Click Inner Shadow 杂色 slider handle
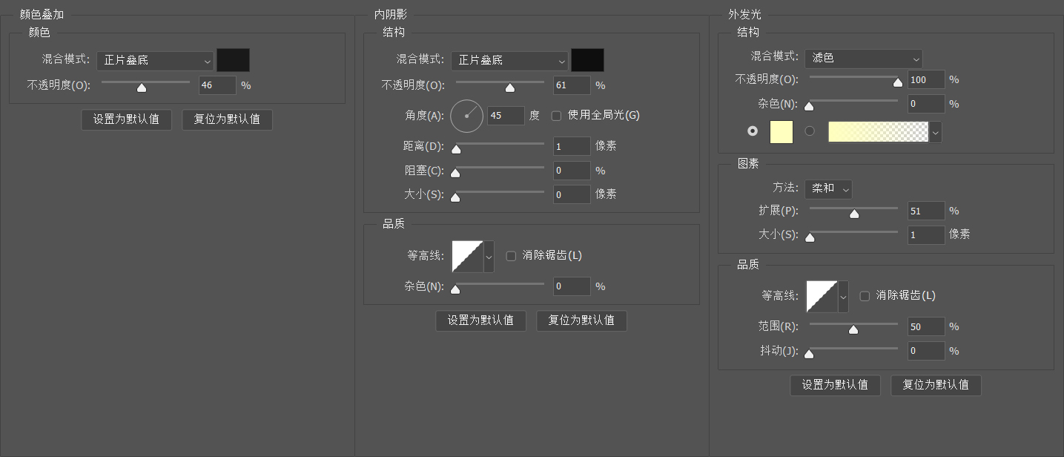 coord(455,289)
